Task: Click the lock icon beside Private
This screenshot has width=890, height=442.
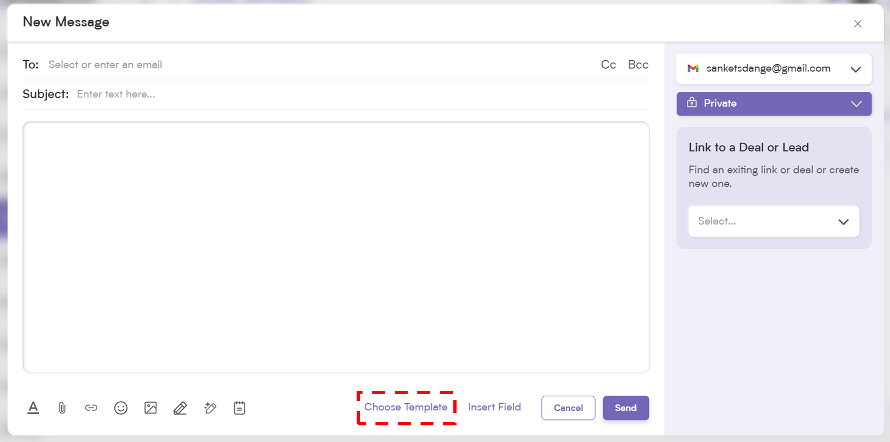Action: 692,103
